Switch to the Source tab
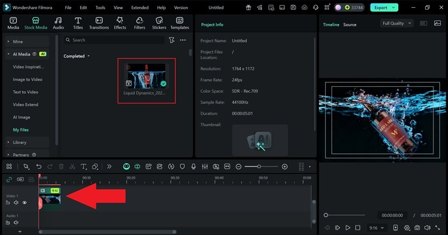The width and height of the screenshot is (448, 235). pyautogui.click(x=349, y=25)
